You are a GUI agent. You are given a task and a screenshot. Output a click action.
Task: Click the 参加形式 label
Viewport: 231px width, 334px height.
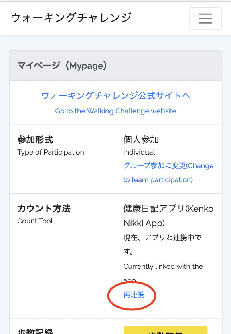(35, 140)
